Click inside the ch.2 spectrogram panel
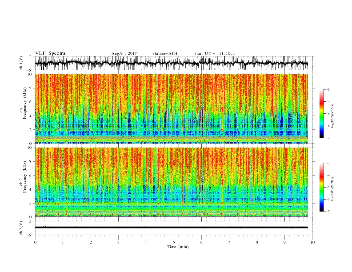 click(171, 182)
